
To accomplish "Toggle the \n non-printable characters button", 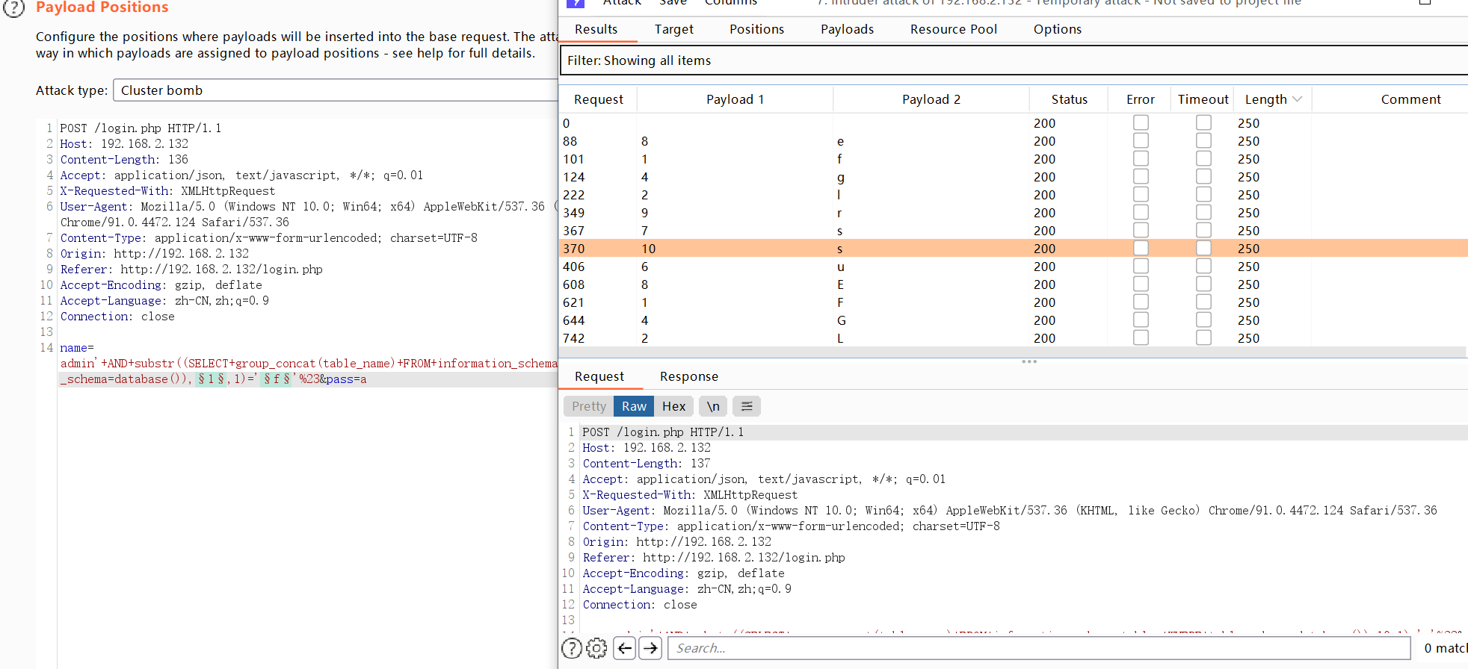I will (713, 406).
